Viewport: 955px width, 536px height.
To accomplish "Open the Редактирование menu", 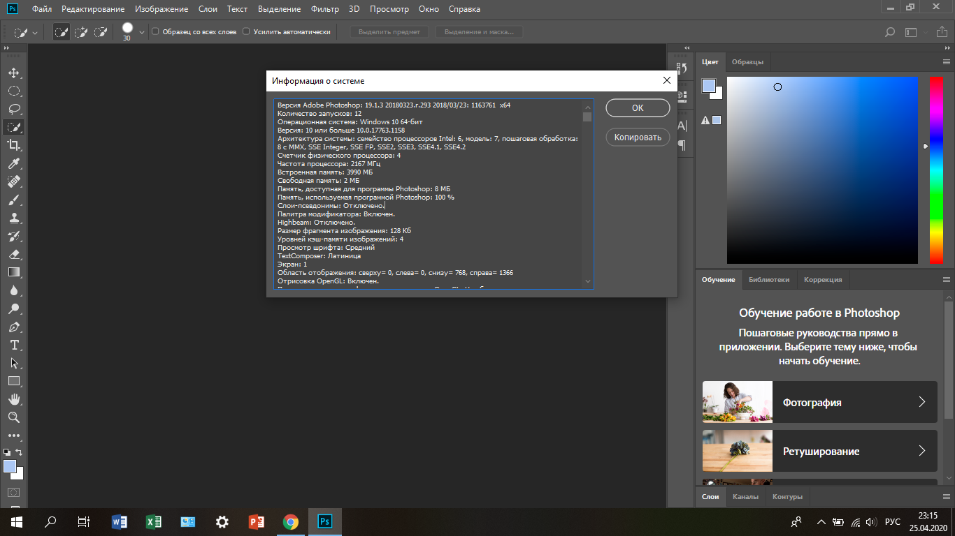I will point(93,9).
